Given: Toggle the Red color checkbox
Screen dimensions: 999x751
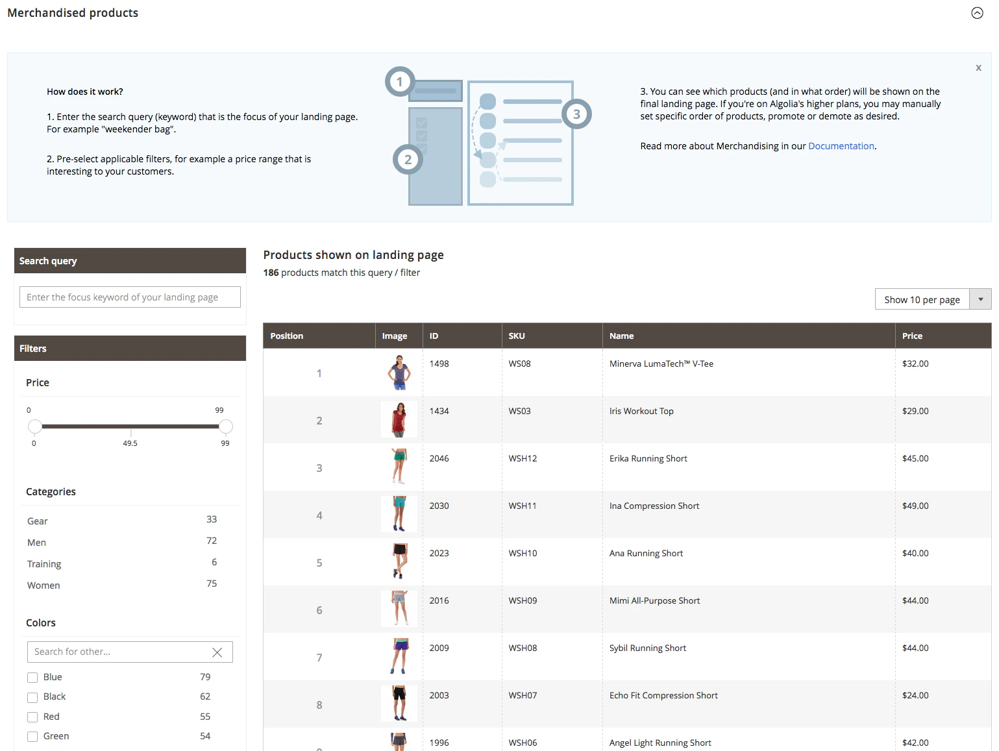Looking at the screenshot, I should pos(32,717).
